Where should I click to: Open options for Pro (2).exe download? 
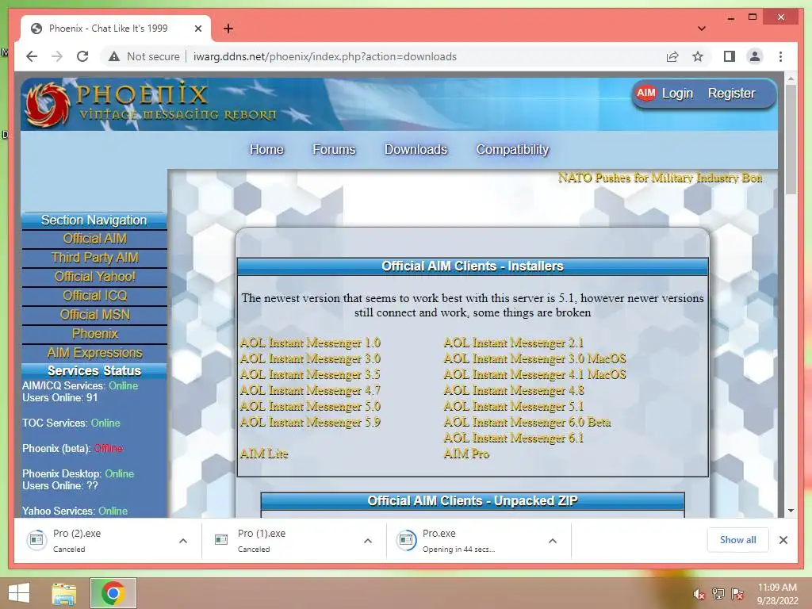click(x=183, y=541)
